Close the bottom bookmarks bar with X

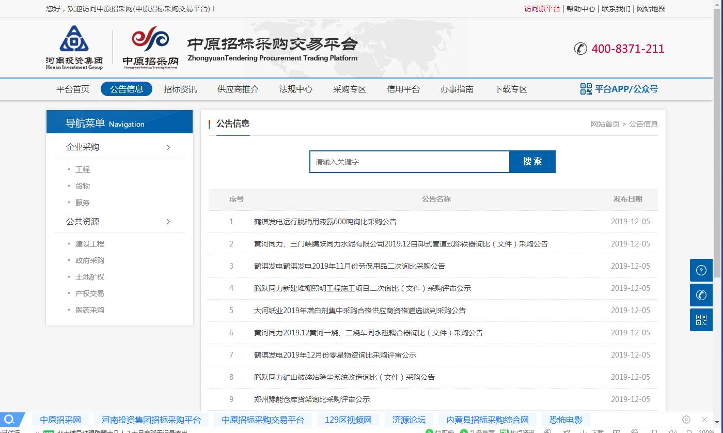coord(704,420)
